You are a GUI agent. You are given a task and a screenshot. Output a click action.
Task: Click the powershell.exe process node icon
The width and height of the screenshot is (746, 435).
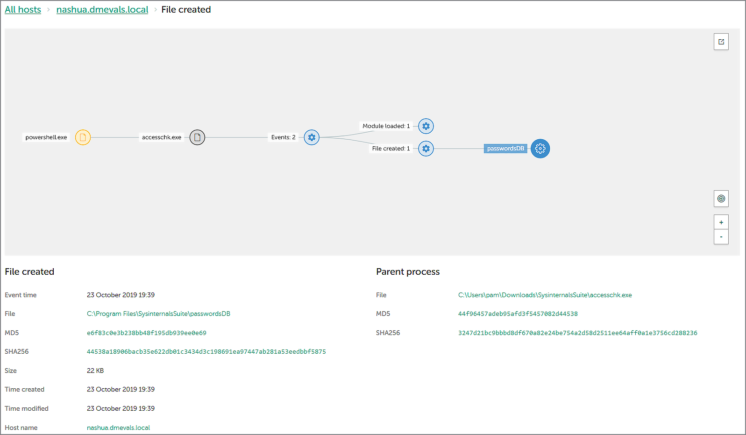click(x=83, y=137)
